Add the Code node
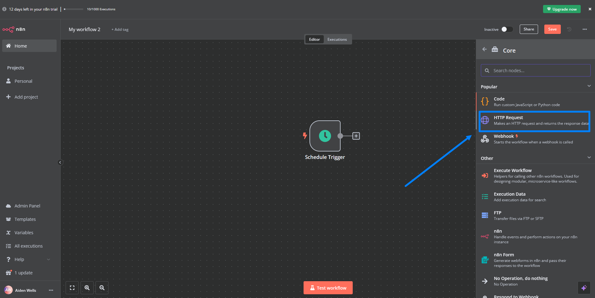Image resolution: width=595 pixels, height=298 pixels. (536, 102)
